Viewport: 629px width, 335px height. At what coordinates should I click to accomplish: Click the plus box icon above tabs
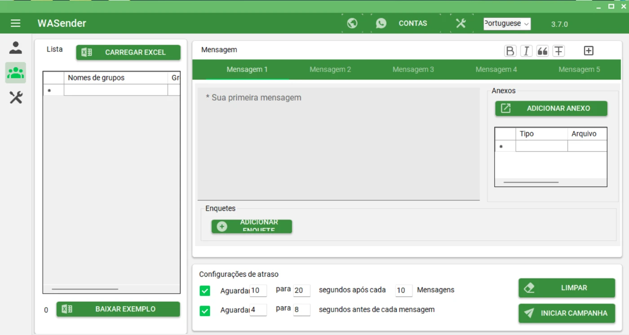click(x=589, y=51)
